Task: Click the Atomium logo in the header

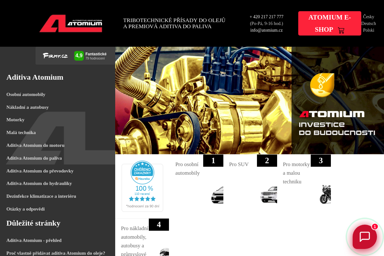Action: (71, 23)
